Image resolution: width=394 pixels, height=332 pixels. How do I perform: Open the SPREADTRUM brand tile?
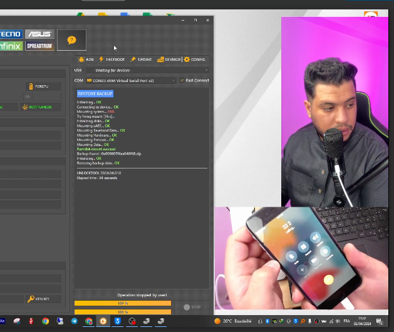click(39, 46)
